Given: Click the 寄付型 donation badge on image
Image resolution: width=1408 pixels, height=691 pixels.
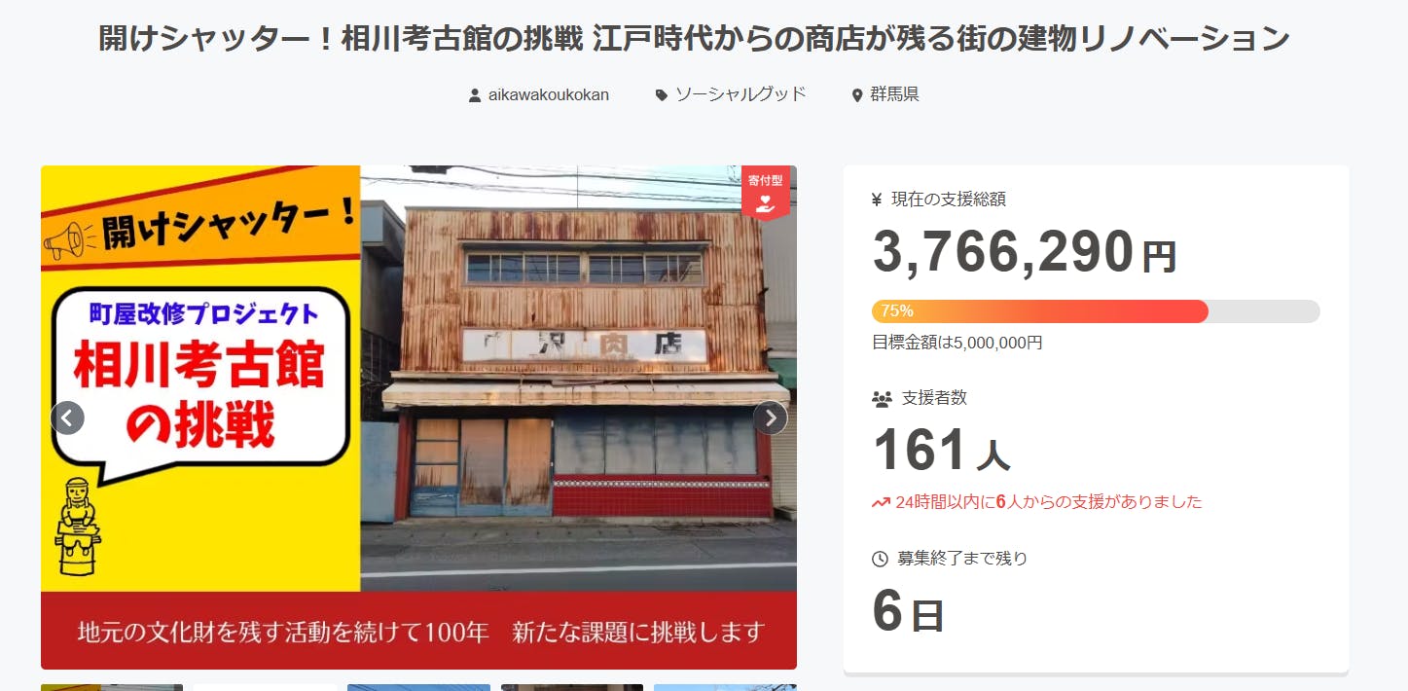Looking at the screenshot, I should (766, 193).
